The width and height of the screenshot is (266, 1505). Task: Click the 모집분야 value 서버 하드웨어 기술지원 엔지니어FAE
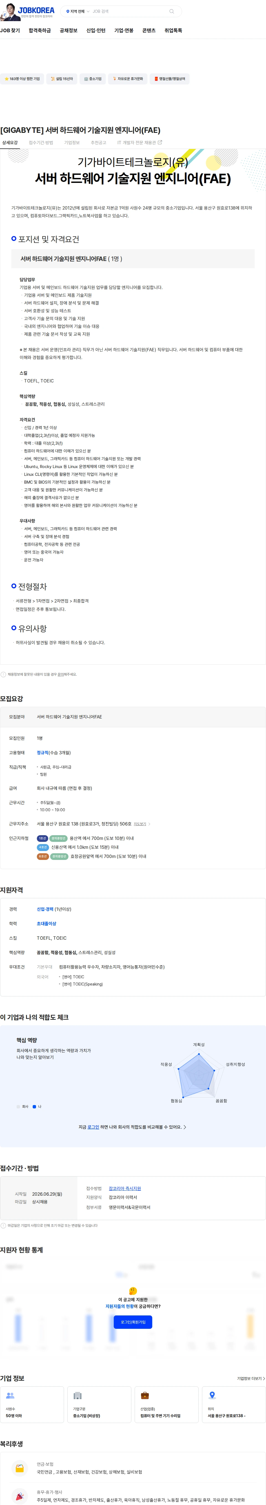coord(69,717)
